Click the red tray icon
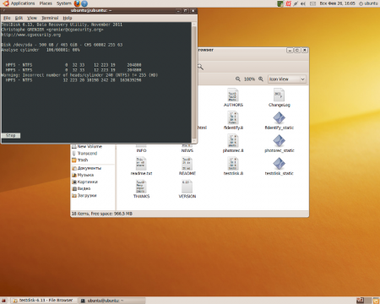The width and height of the screenshot is (380, 304). (x=288, y=3)
